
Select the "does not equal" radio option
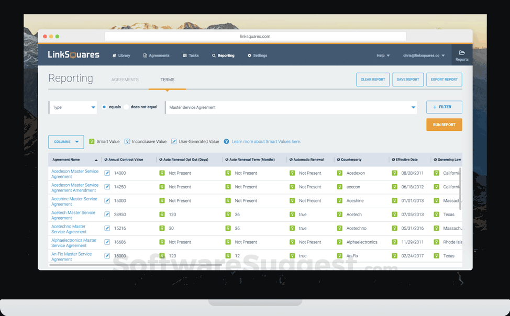pos(126,107)
